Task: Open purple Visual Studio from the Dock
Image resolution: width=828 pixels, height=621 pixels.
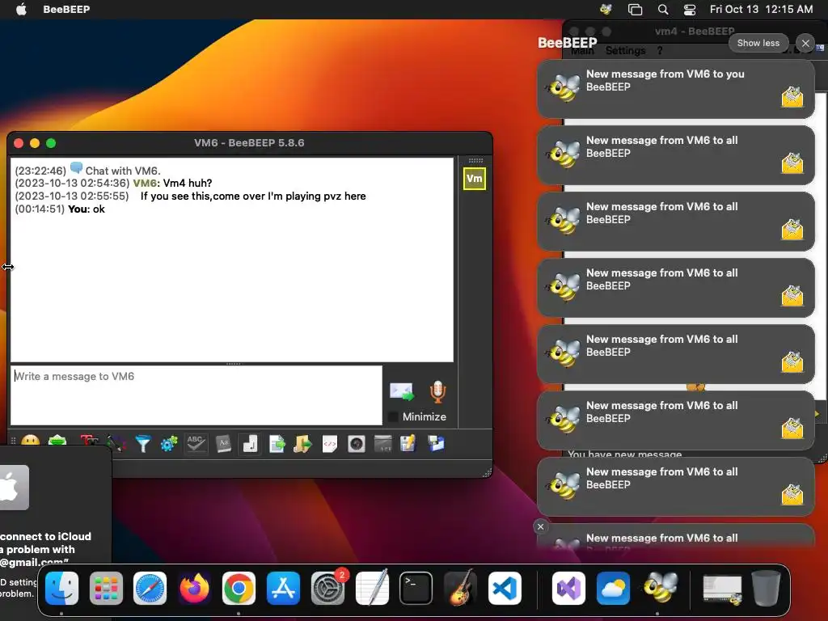Action: click(568, 588)
